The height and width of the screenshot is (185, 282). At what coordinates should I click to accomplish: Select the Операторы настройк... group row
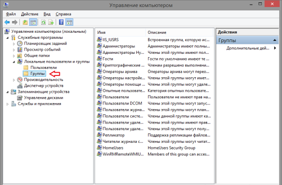tap(124, 78)
